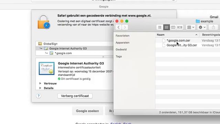Click the Finder back arrow button
The image size is (220, 124).
[x=119, y=27]
